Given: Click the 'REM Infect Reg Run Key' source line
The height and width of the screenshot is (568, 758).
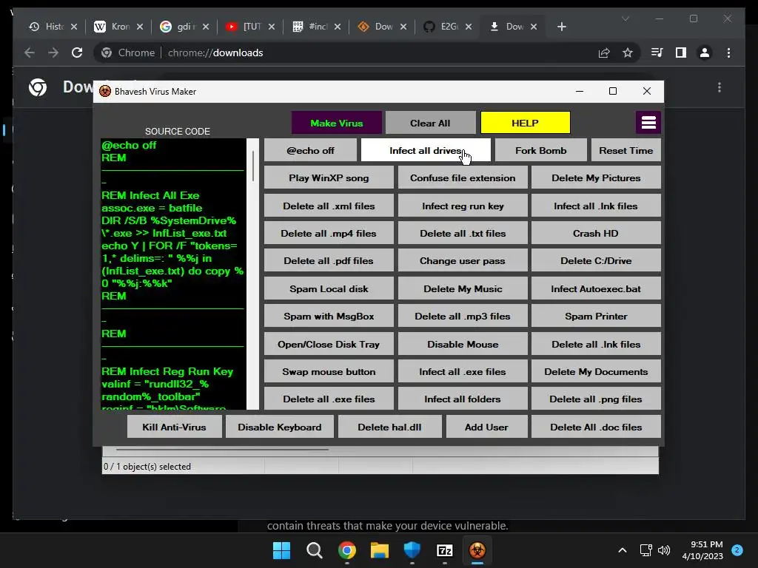Looking at the screenshot, I should pyautogui.click(x=167, y=371).
